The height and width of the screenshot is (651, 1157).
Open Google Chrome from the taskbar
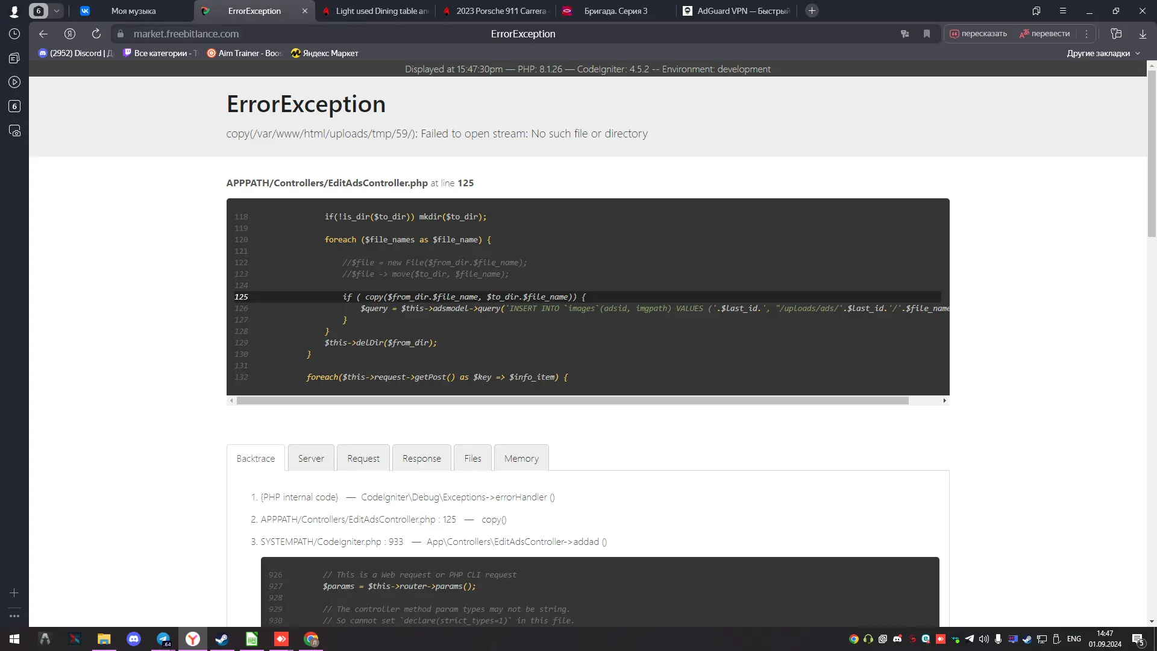pos(311,639)
